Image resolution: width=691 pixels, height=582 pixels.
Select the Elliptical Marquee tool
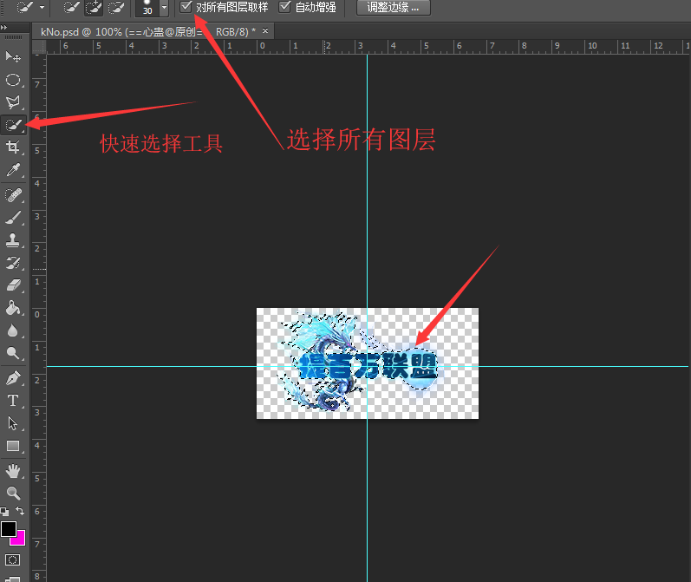pyautogui.click(x=13, y=80)
